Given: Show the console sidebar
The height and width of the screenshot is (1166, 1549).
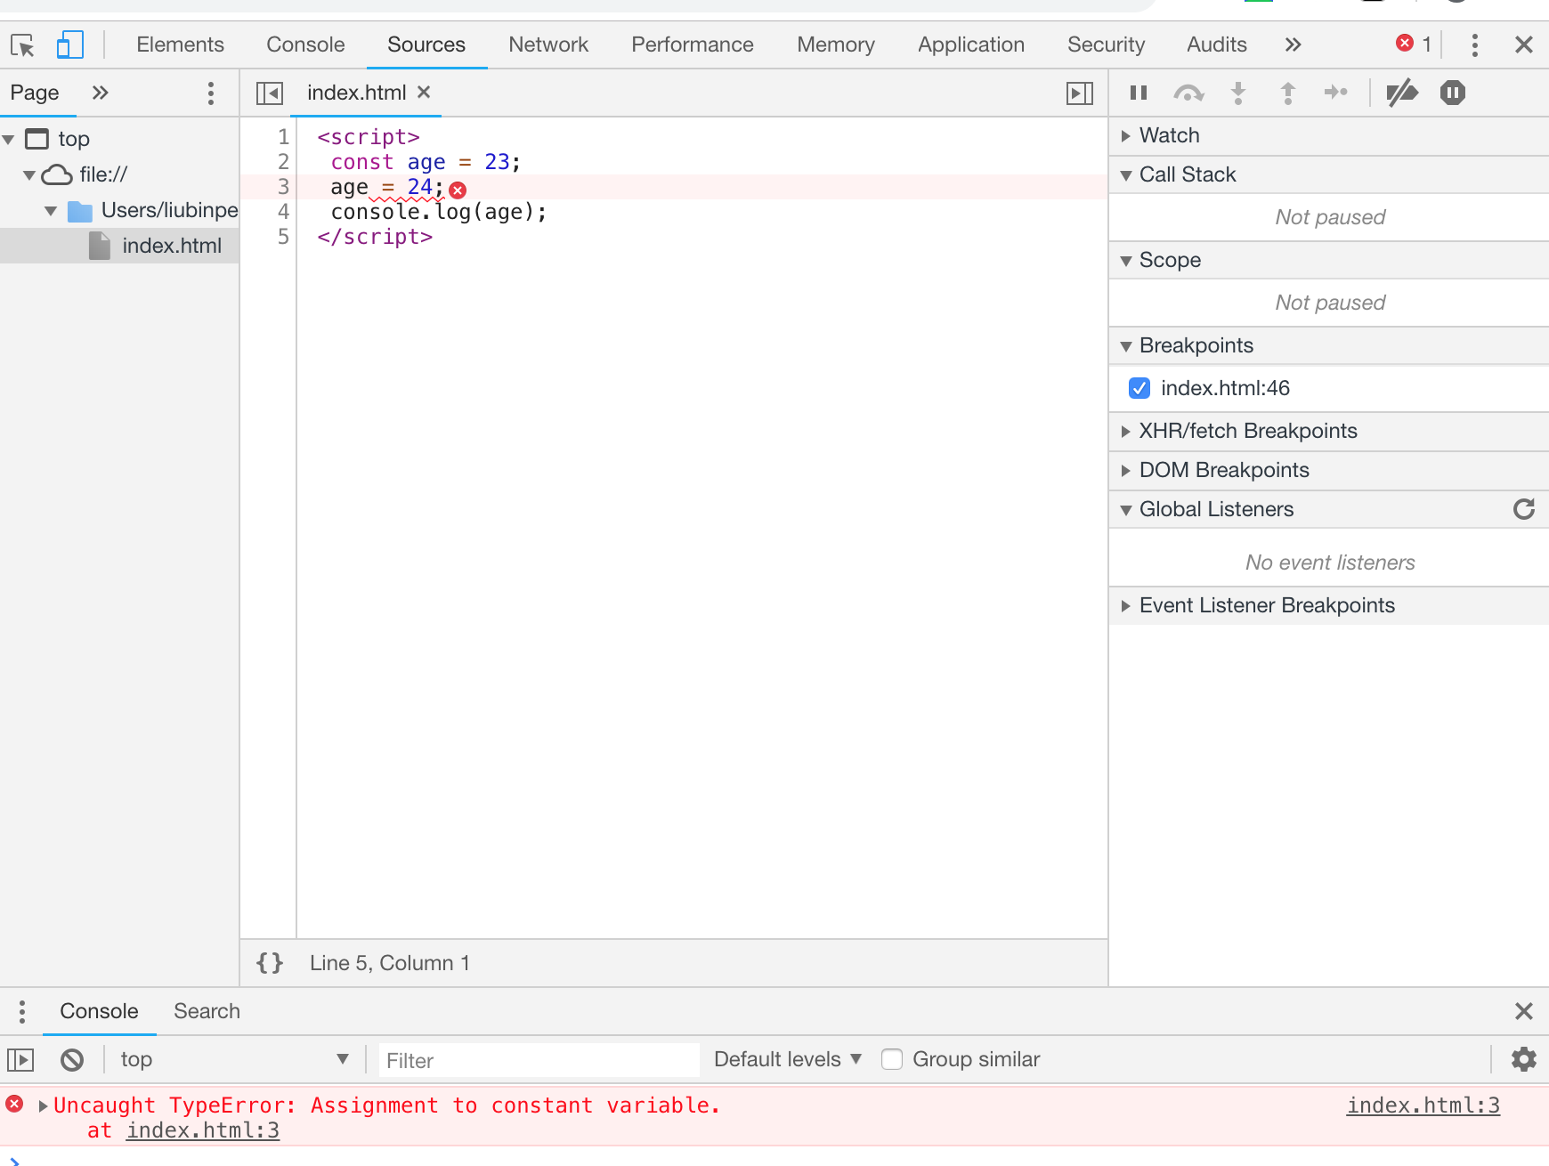Looking at the screenshot, I should pos(20,1060).
